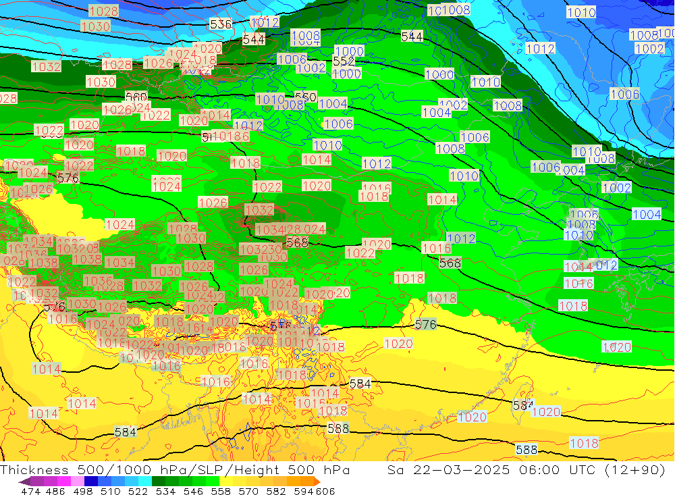Click the legend value 606
This screenshot has width=675, height=495.
point(325,491)
